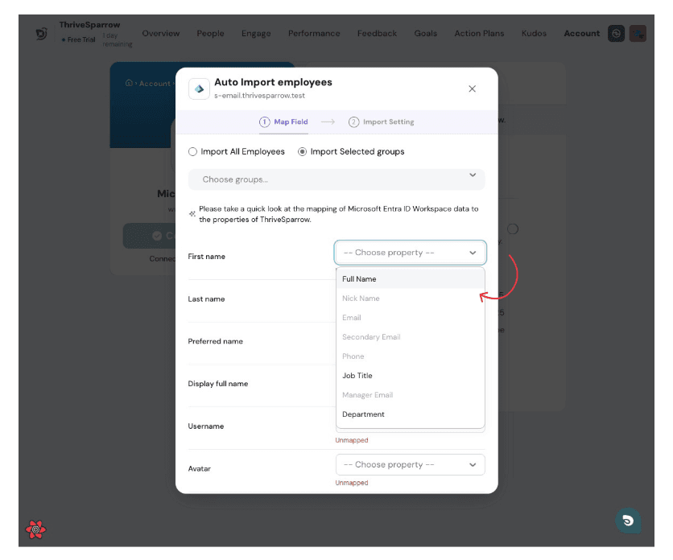The image size is (673, 560).
Task: Click the red React Query devtools icon
Action: coord(35,529)
